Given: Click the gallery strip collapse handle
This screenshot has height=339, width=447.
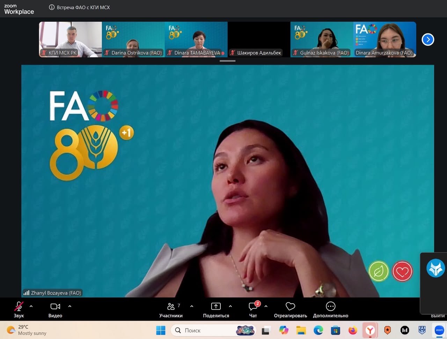Looking at the screenshot, I should (227, 61).
